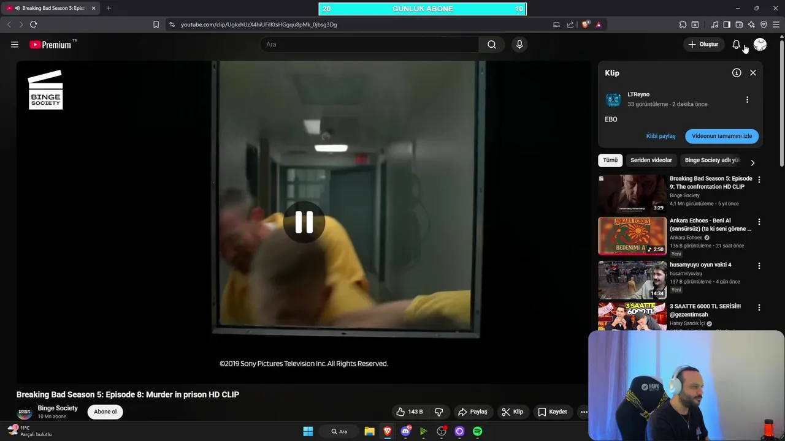Image resolution: width=785 pixels, height=441 pixels.
Task: Open media control music note icon
Action: pyautogui.click(x=714, y=24)
